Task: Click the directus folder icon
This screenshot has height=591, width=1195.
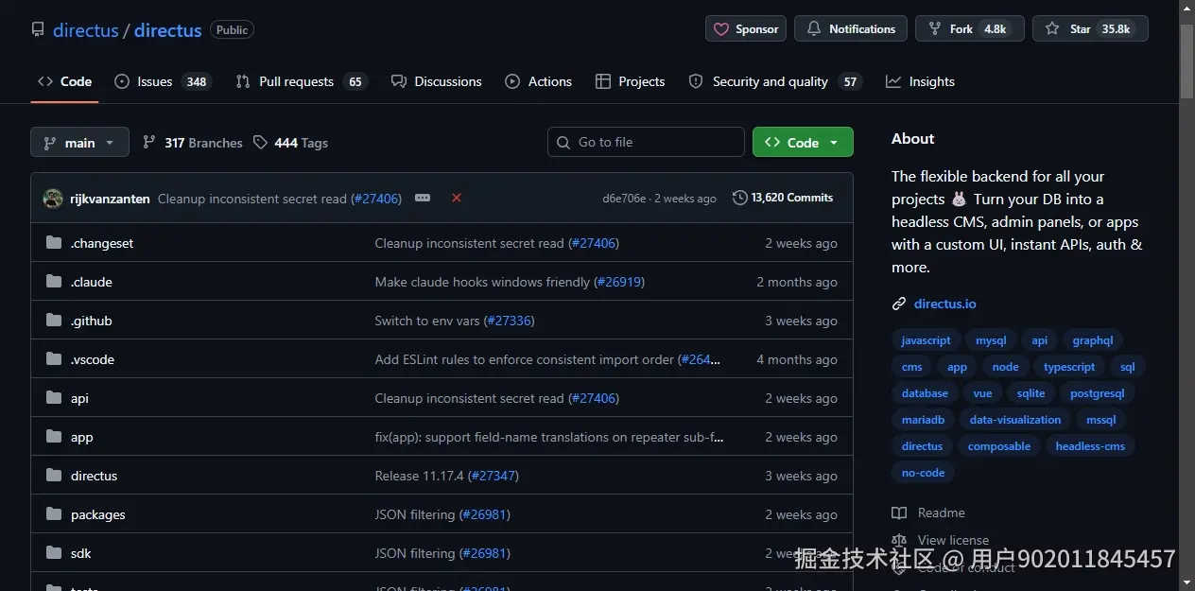Action: coord(54,476)
